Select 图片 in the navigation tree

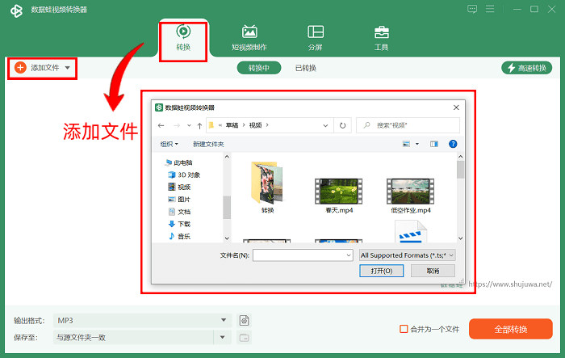pyautogui.click(x=179, y=200)
